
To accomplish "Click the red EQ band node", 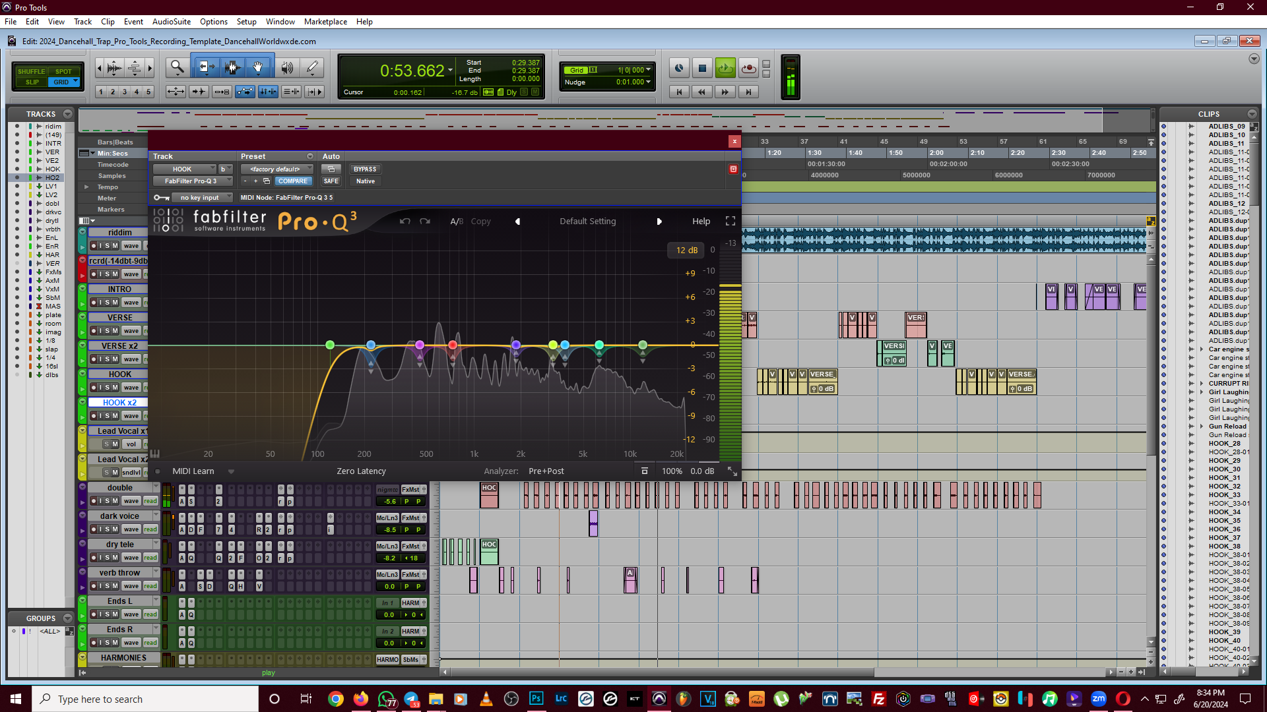I will click(x=453, y=345).
